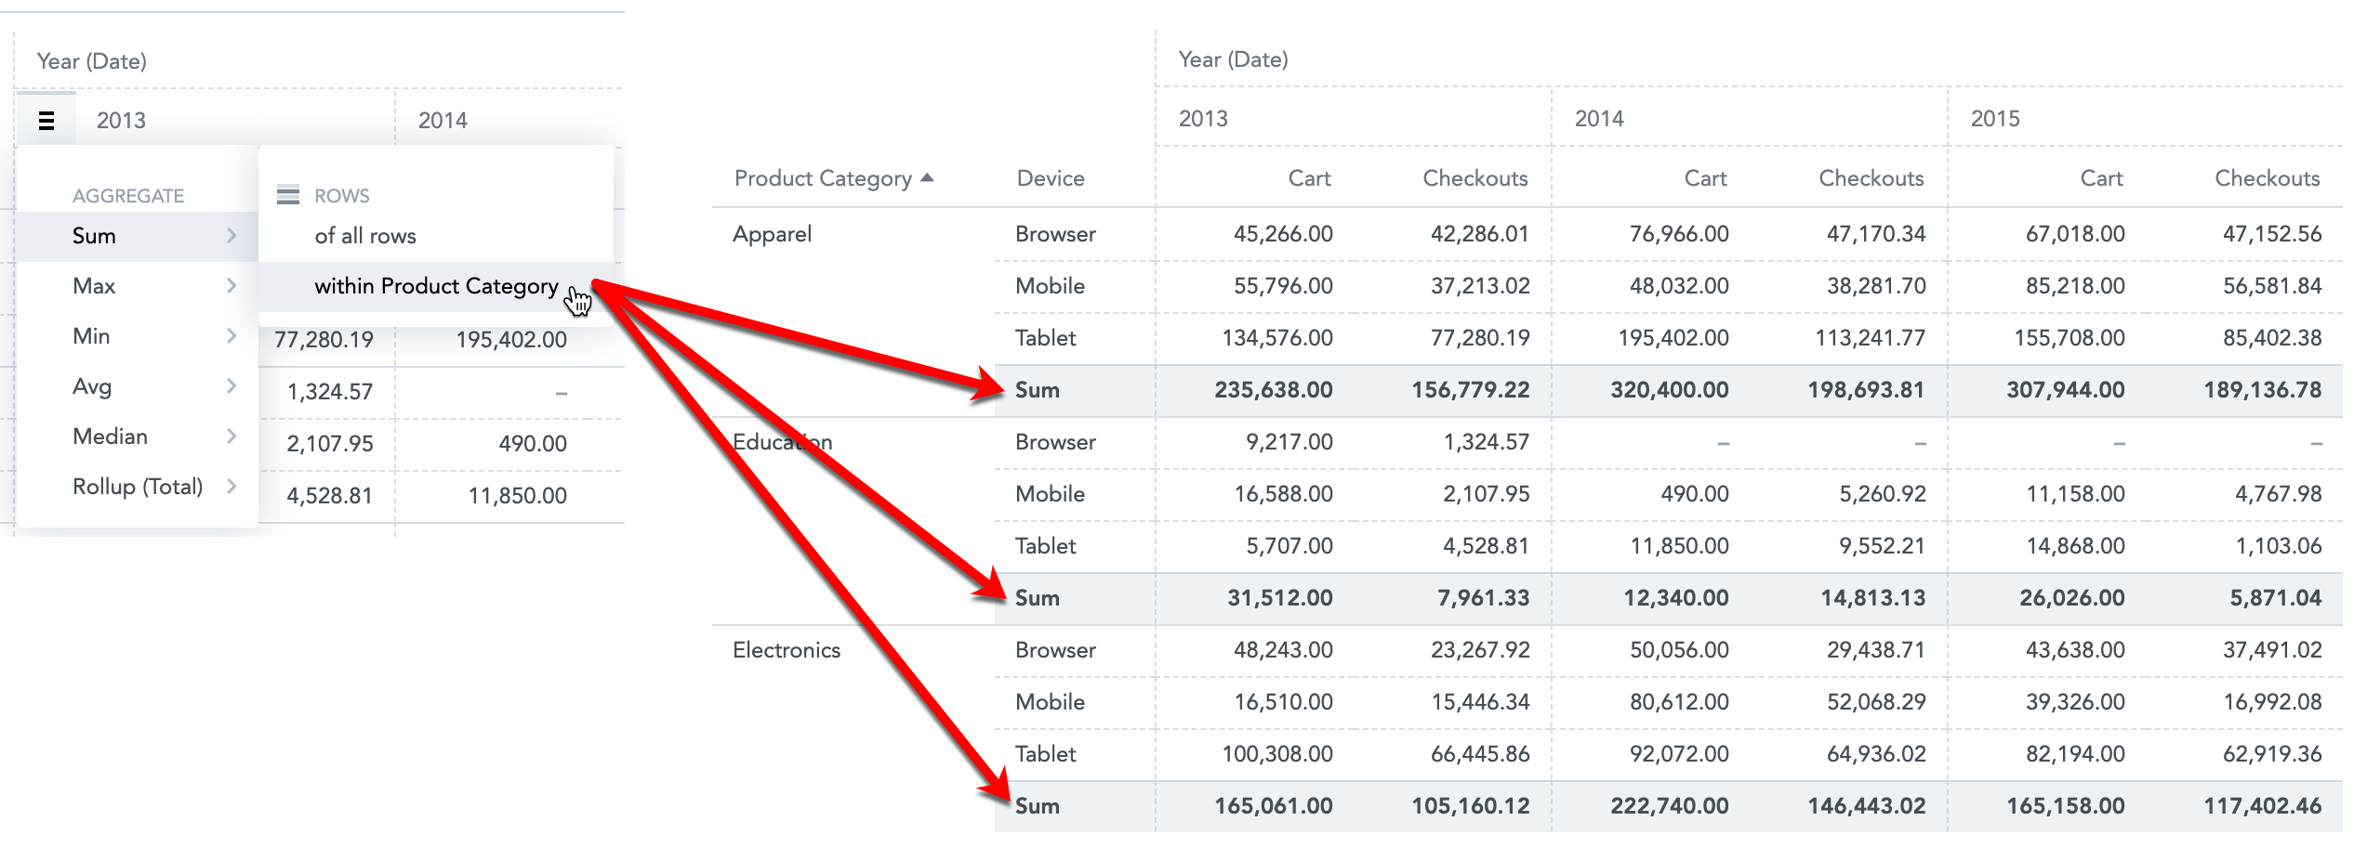Click the 2015 year column header
Image resolution: width=2354 pixels, height=847 pixels.
click(1995, 119)
